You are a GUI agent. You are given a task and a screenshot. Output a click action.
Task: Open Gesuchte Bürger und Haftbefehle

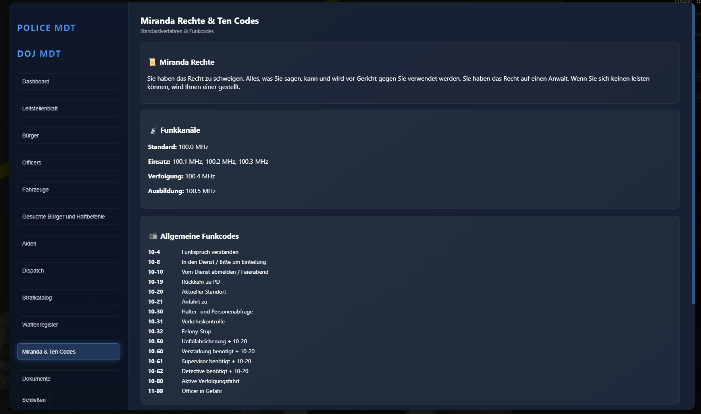coord(68,217)
